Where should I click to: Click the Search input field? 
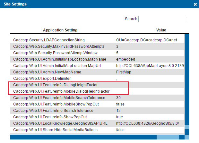[x=162, y=19]
